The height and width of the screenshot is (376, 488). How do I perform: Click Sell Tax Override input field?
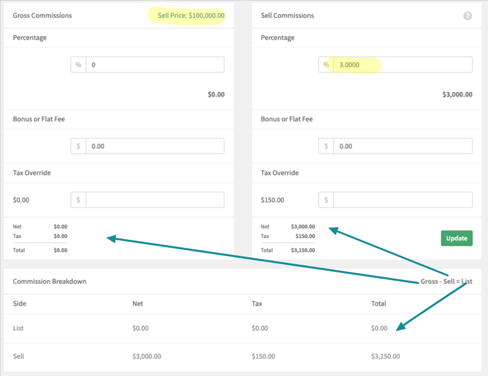click(403, 200)
